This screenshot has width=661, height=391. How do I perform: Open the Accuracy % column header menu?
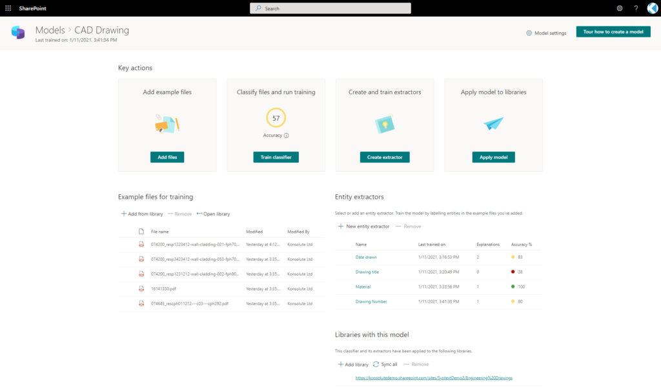(522, 245)
